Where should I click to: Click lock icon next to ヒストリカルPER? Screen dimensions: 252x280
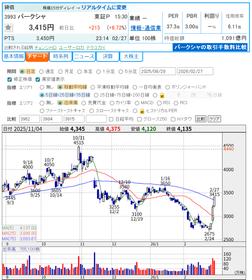[142, 111]
